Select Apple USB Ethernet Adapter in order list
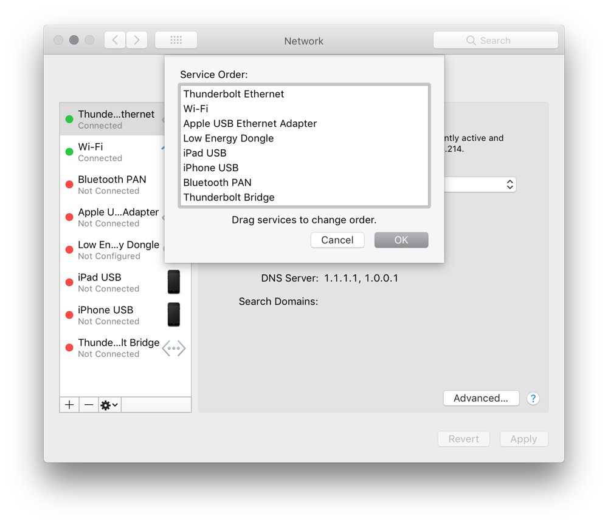This screenshot has height=525, width=608. click(305, 123)
